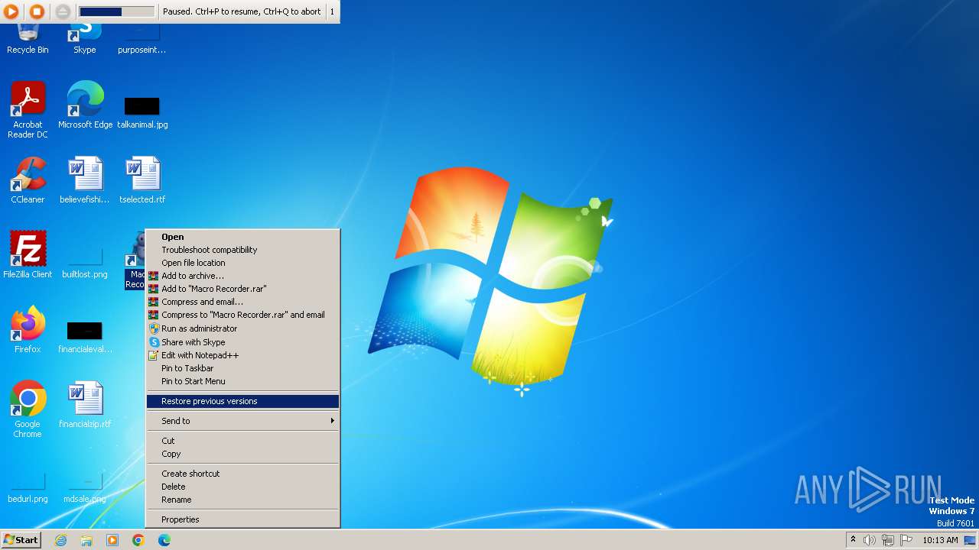Choose Copy from the context menu

pos(242,454)
